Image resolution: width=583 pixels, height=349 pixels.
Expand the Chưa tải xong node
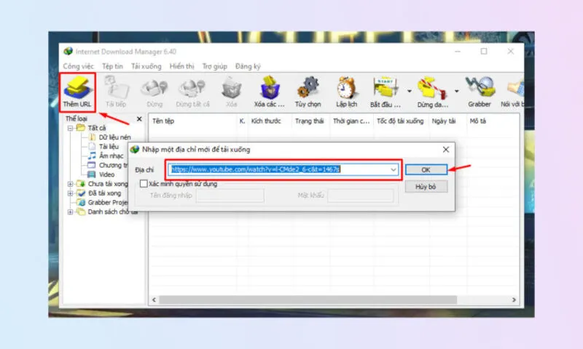click(x=70, y=183)
